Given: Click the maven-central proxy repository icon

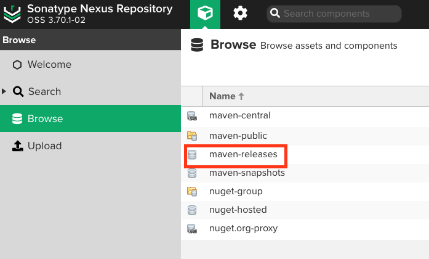Looking at the screenshot, I should (192, 116).
